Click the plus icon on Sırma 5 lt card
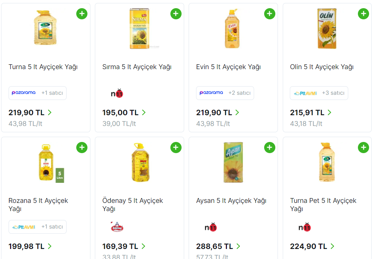 click(x=176, y=14)
